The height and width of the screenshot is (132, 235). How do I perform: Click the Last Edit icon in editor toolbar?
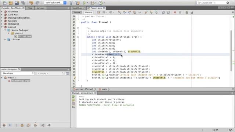99,12
